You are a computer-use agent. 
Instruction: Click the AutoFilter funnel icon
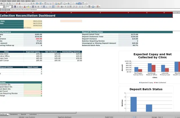[53, 4]
